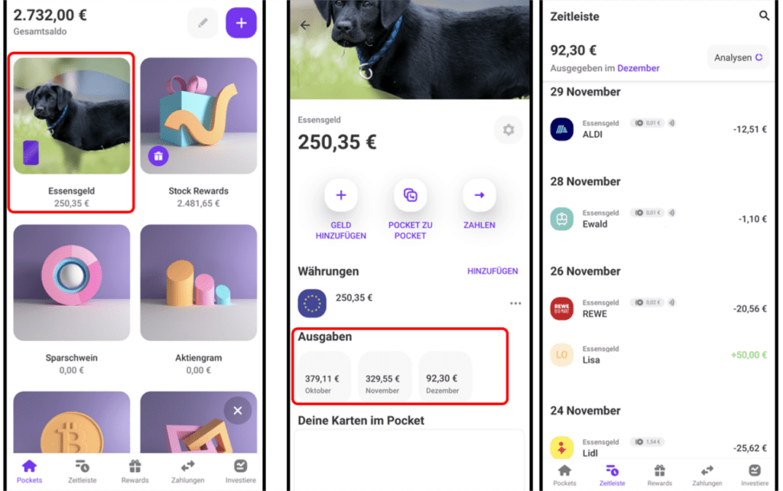Viewport: 783px width, 491px height.
Task: Select the Oktober 379,11 € spending chip
Action: click(x=323, y=376)
